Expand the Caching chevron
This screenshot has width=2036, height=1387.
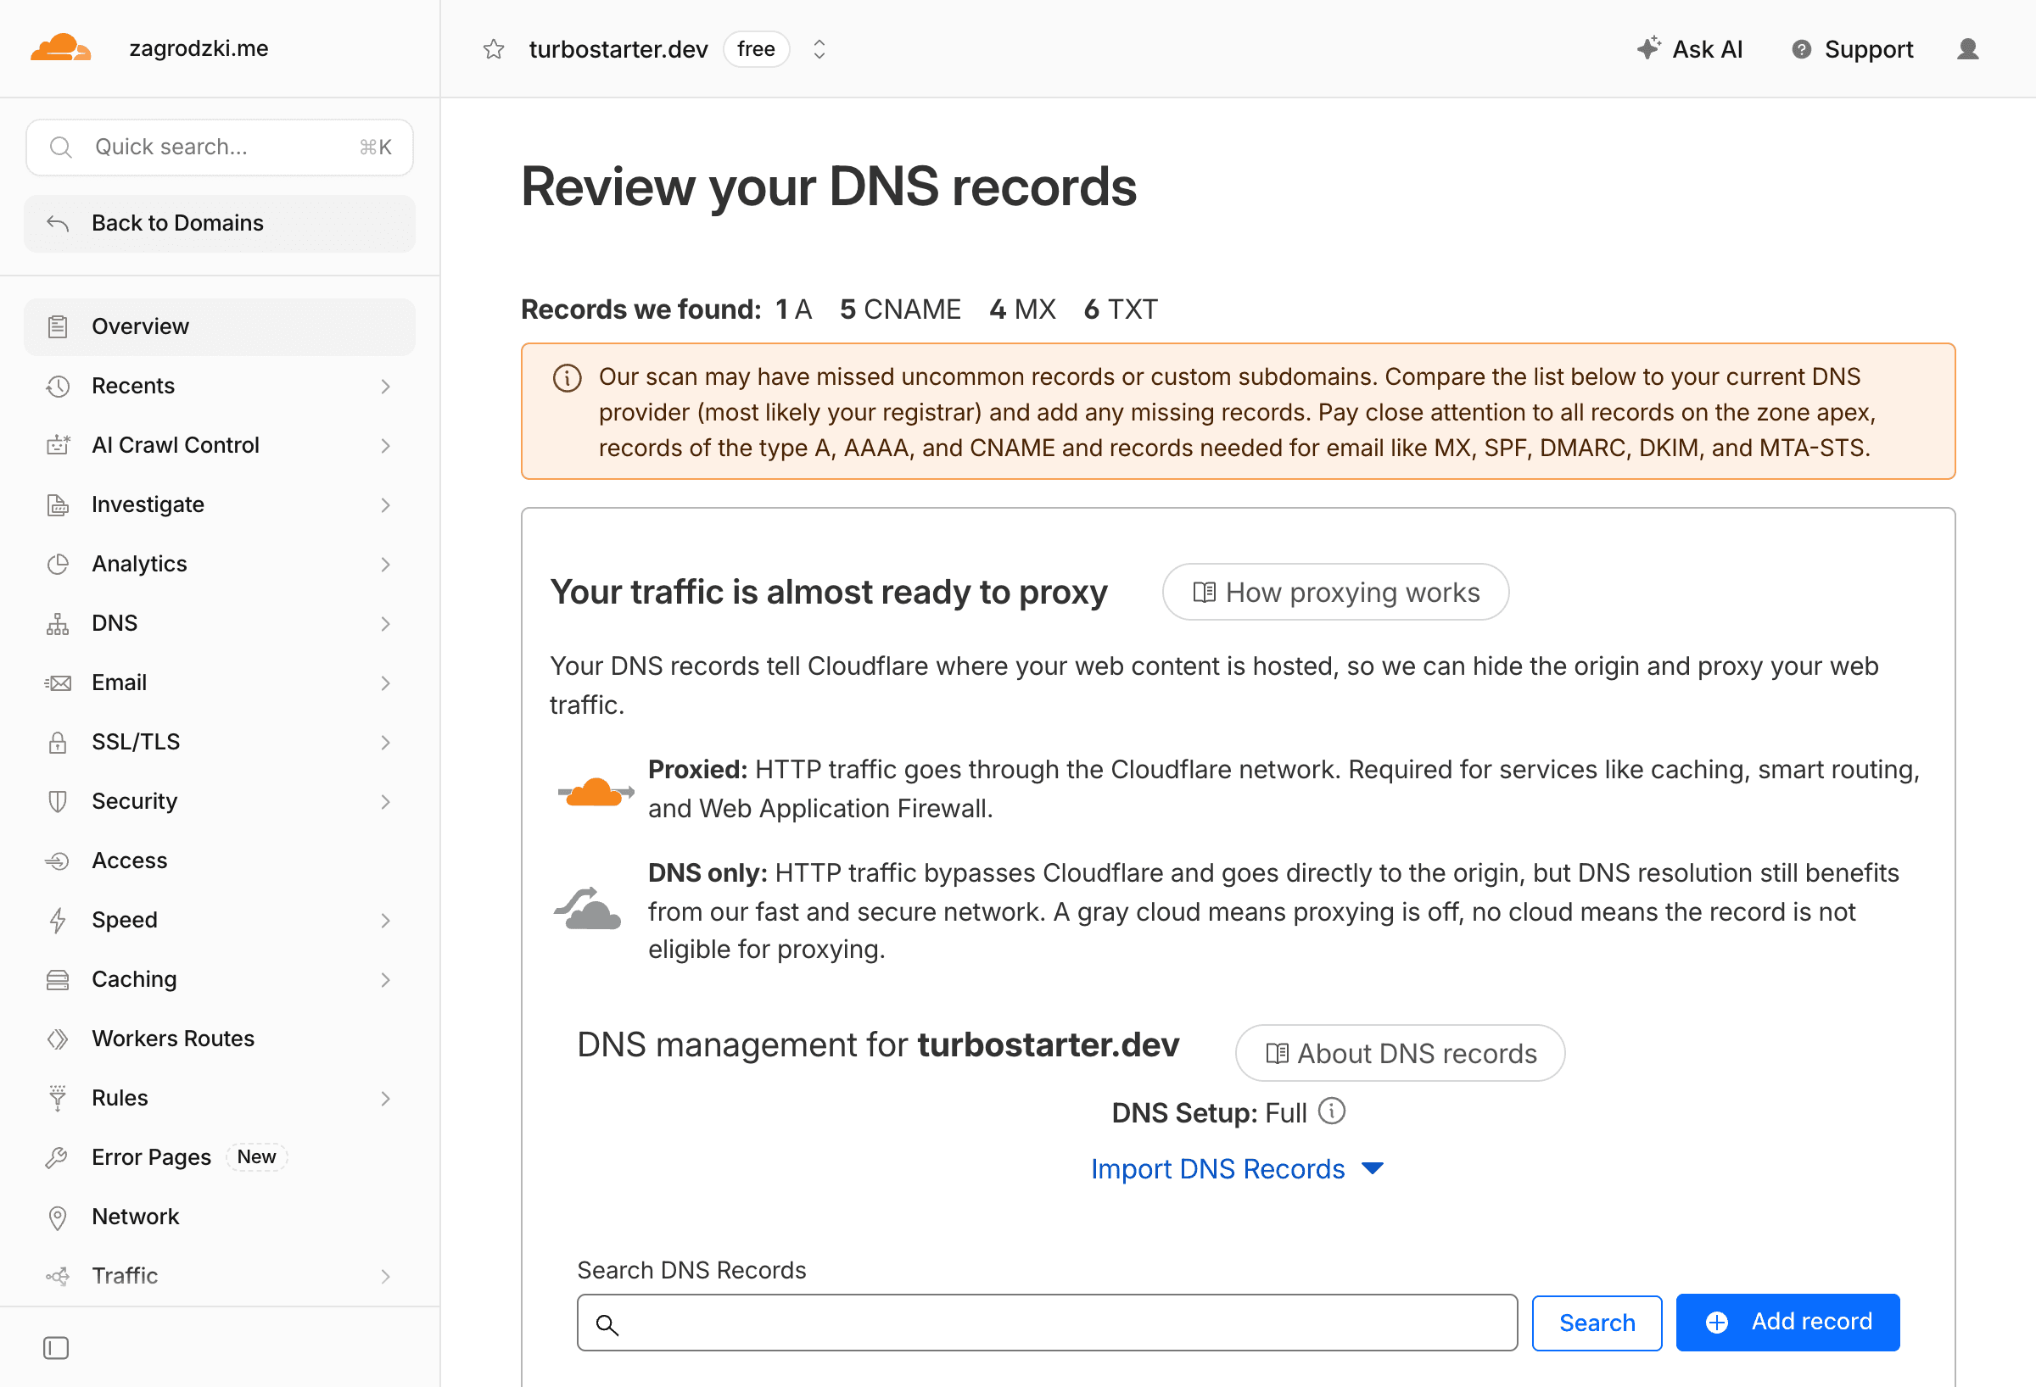[x=385, y=980]
